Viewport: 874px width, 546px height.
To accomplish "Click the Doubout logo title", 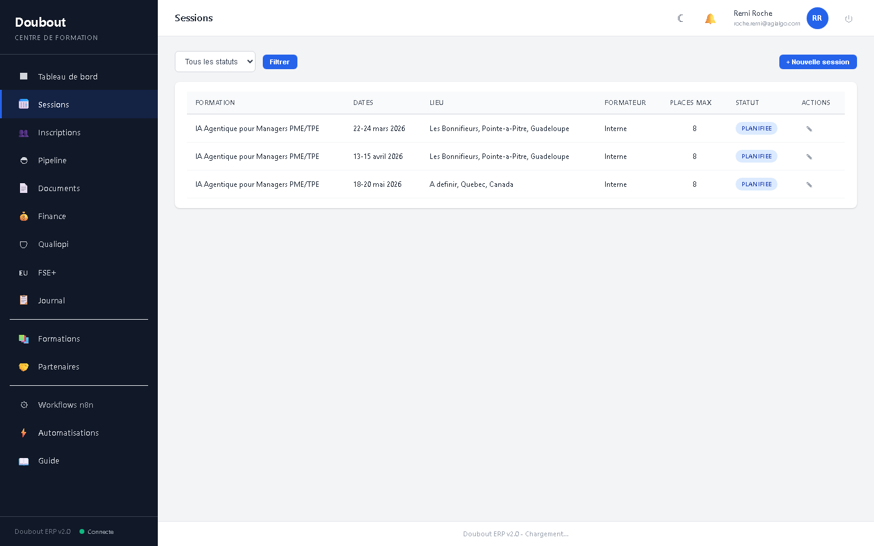I will pyautogui.click(x=41, y=22).
